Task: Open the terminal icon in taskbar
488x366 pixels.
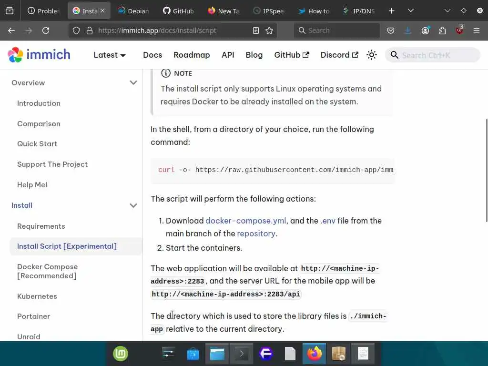Action: (241, 354)
